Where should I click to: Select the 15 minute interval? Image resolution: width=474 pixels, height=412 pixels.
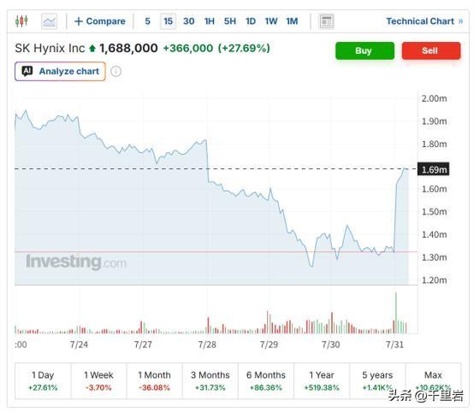pos(168,21)
